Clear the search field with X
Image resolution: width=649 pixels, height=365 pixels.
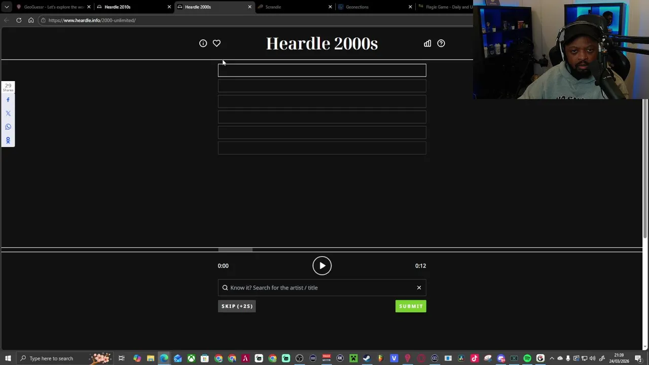419,287
